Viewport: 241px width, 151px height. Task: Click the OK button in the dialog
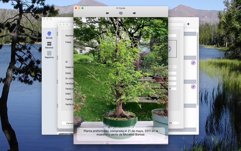click(x=174, y=123)
